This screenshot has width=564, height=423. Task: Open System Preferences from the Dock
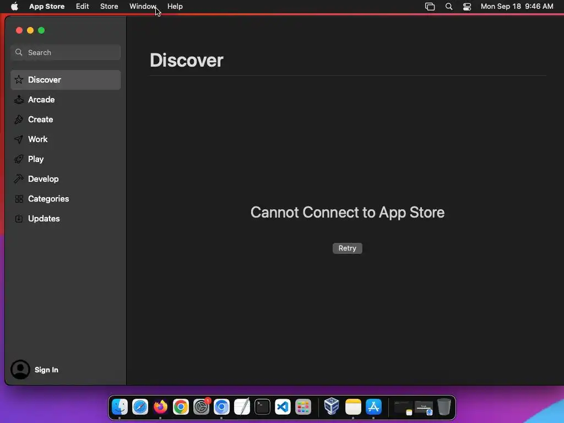(202, 407)
